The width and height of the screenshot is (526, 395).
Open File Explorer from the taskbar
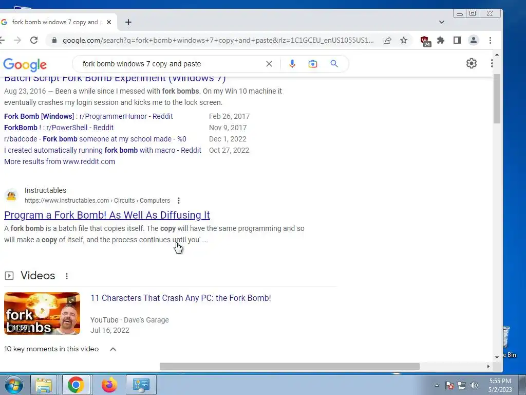[x=44, y=385]
